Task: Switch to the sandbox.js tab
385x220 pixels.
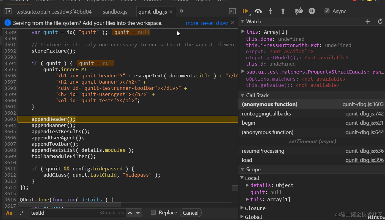Action: (x=115, y=12)
